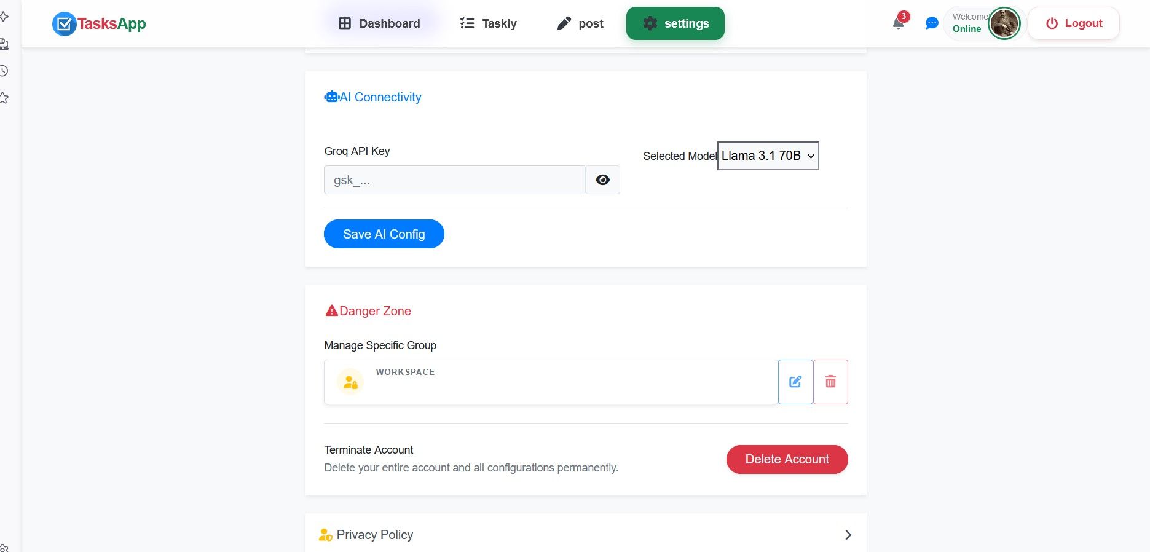
Task: Select the WORKSPACE group row
Action: coord(550,382)
